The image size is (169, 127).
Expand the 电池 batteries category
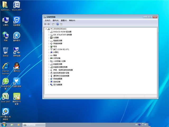click(x=49, y=47)
